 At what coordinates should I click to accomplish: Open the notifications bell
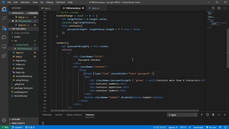coord(225,127)
